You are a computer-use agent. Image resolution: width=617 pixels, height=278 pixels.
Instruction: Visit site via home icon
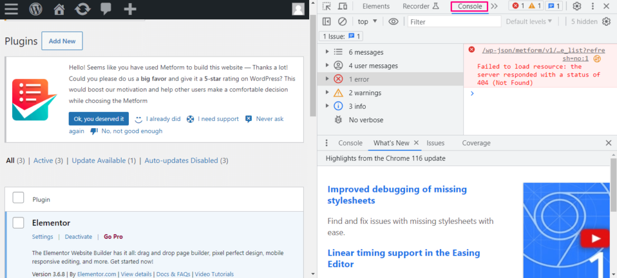(59, 9)
